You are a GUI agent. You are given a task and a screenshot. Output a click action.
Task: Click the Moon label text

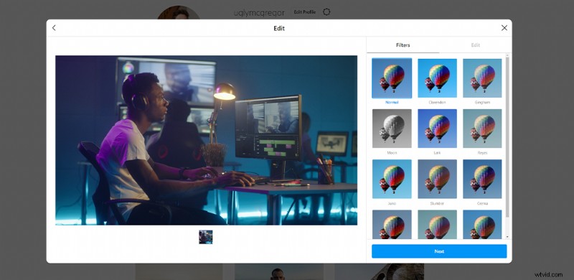pos(392,153)
